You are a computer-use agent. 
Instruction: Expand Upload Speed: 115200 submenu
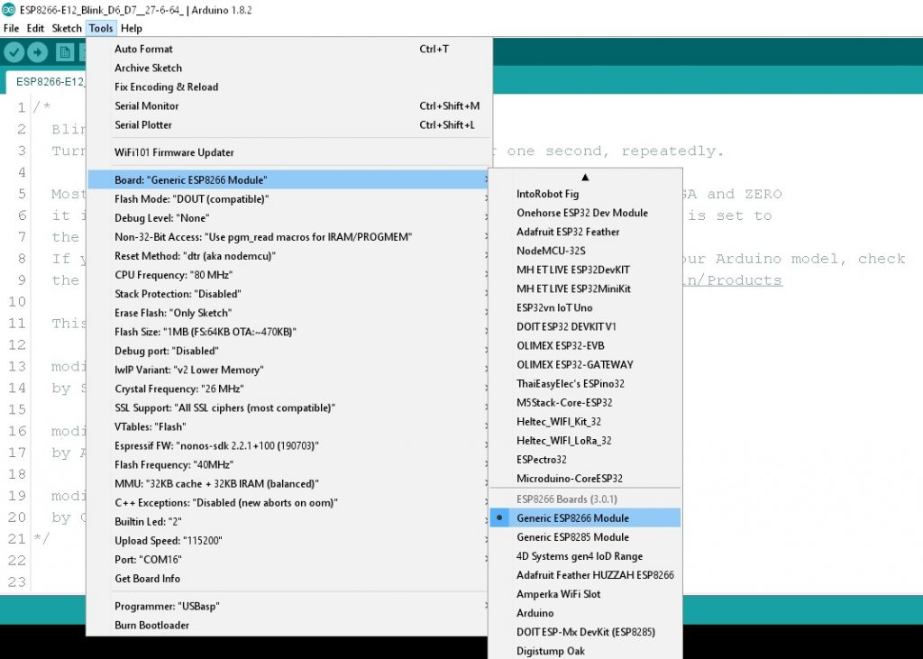point(288,541)
